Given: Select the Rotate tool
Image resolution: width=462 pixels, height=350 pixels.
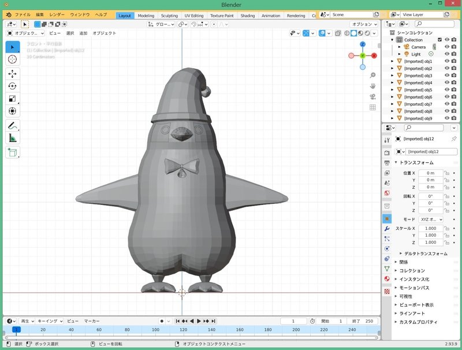Looking at the screenshot, I should (12, 86).
